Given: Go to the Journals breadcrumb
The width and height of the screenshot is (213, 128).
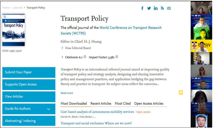Looking at the screenshot, I should (x=18, y=8).
